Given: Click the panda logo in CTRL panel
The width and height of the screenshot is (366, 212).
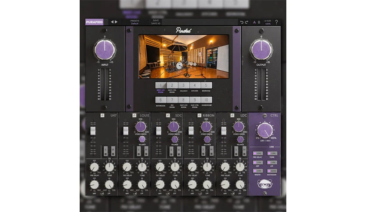Looking at the screenshot, I should 265,184.
